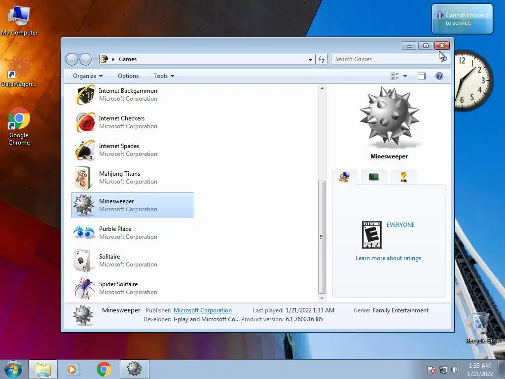Viewport: 505px width, 379px height.
Task: Click the Games folder icon in address bar
Action: click(x=105, y=59)
